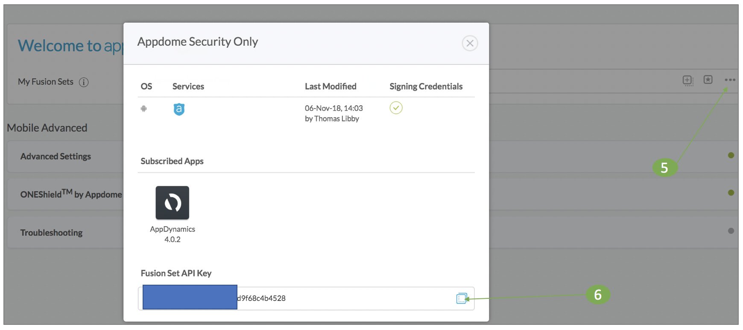743x330 pixels.
Task: Expand the Advanced Settings section
Action: click(x=56, y=156)
